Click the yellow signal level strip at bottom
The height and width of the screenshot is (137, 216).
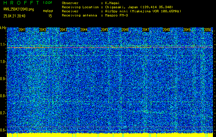(x=110, y=135)
